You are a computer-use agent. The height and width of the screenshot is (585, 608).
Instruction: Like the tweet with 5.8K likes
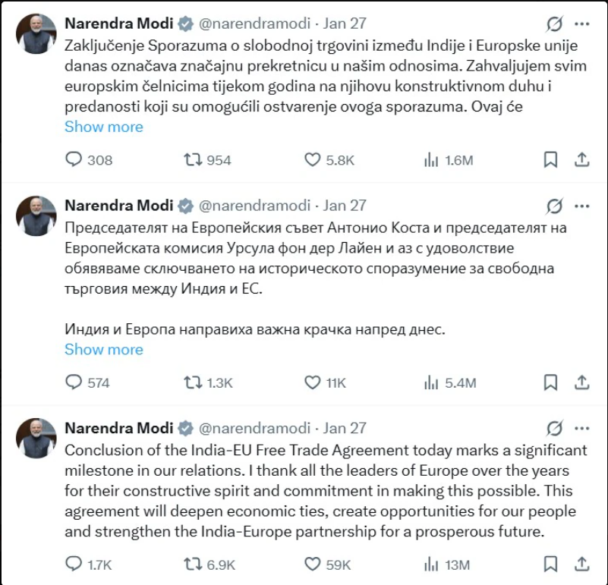click(313, 159)
